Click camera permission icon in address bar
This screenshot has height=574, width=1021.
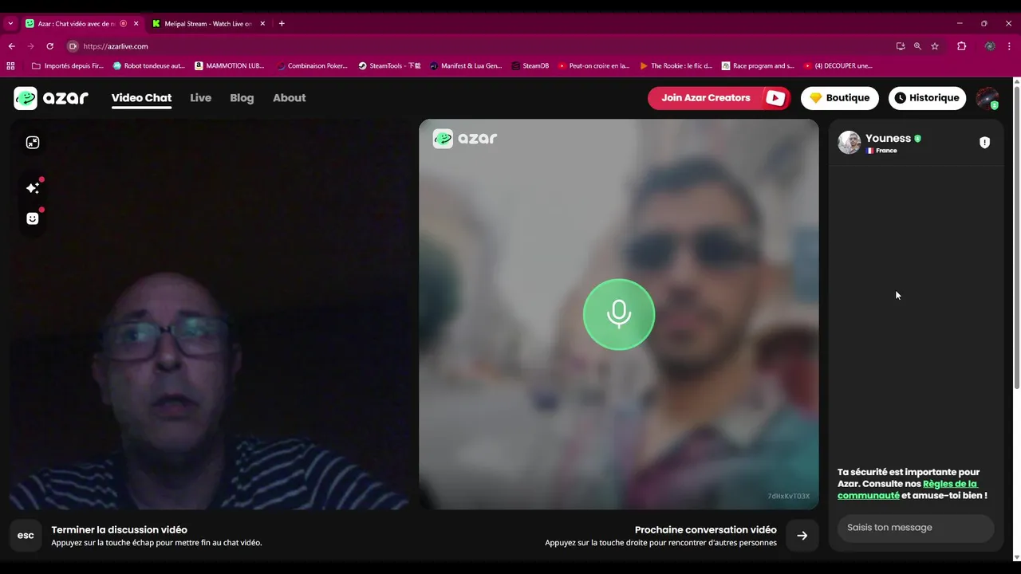(73, 46)
